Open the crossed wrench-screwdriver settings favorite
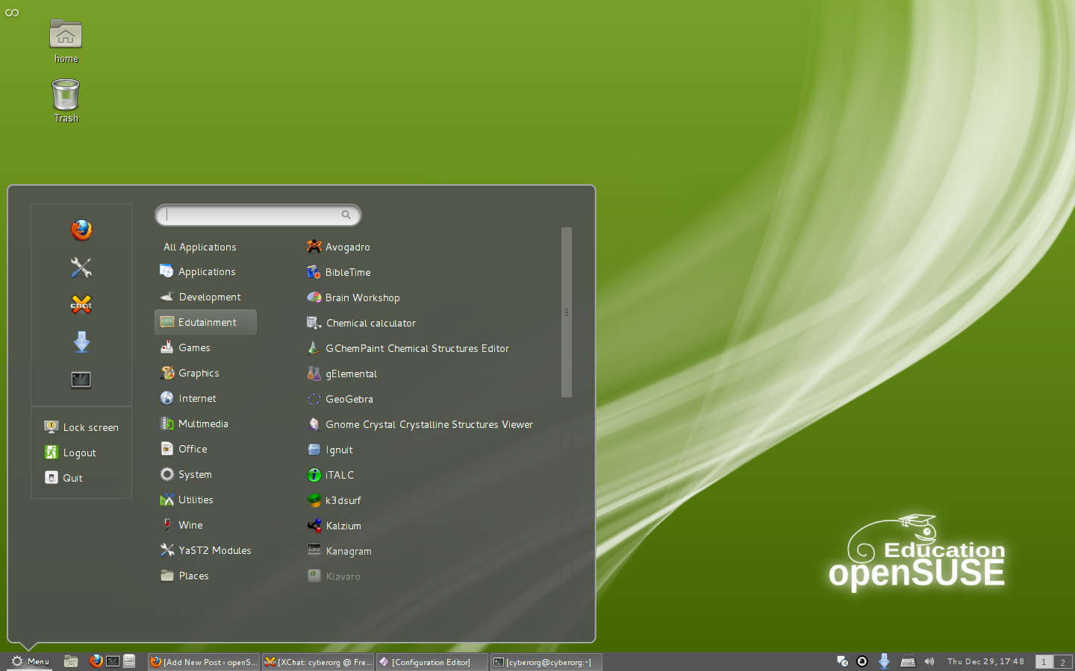 81,267
